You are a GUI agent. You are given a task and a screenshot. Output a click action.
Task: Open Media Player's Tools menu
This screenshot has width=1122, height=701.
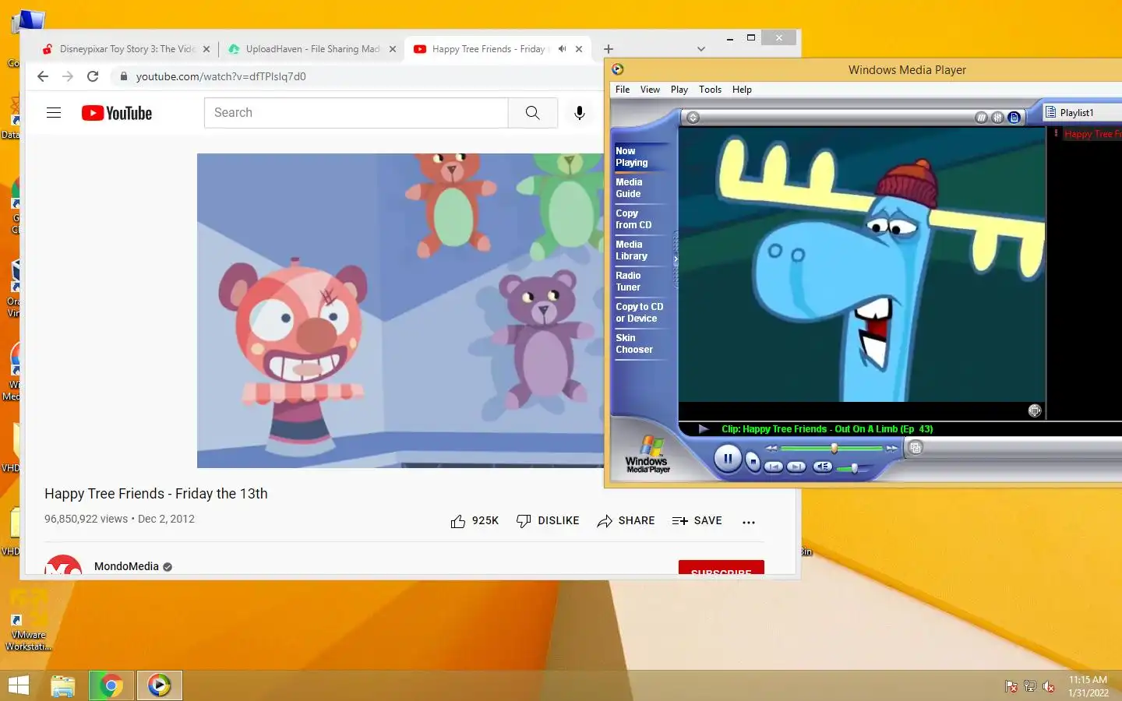[710, 90]
